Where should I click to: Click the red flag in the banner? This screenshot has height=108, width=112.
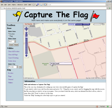click(x=95, y=16)
